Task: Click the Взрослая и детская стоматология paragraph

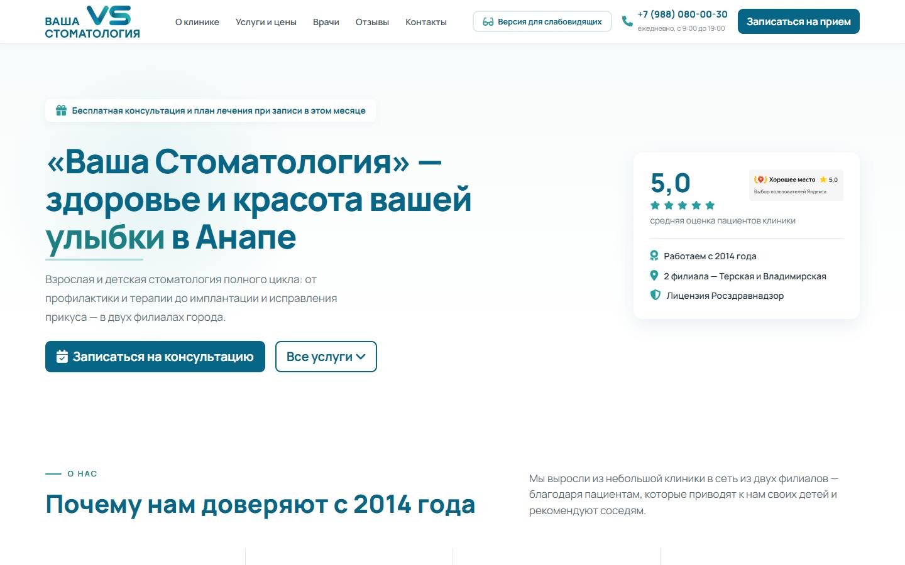Action: [x=191, y=298]
